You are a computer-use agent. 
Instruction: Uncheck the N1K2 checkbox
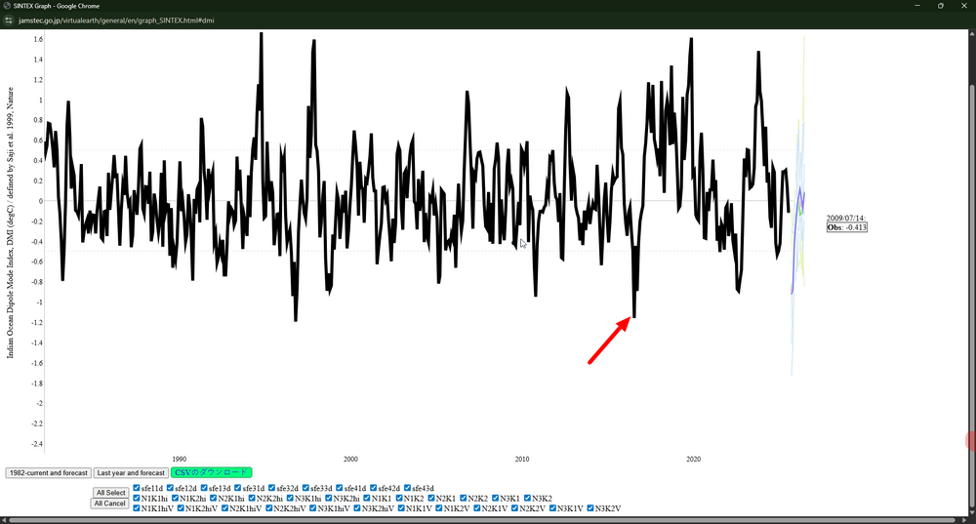(399, 498)
